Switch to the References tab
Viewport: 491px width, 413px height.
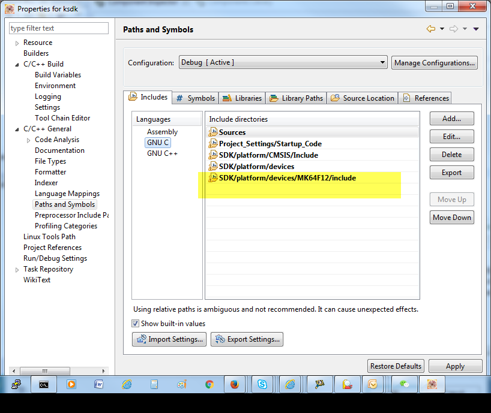425,98
